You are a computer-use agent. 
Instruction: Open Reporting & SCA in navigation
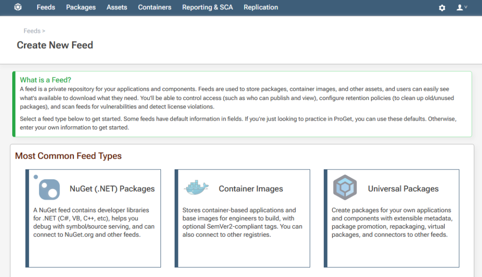click(x=208, y=8)
